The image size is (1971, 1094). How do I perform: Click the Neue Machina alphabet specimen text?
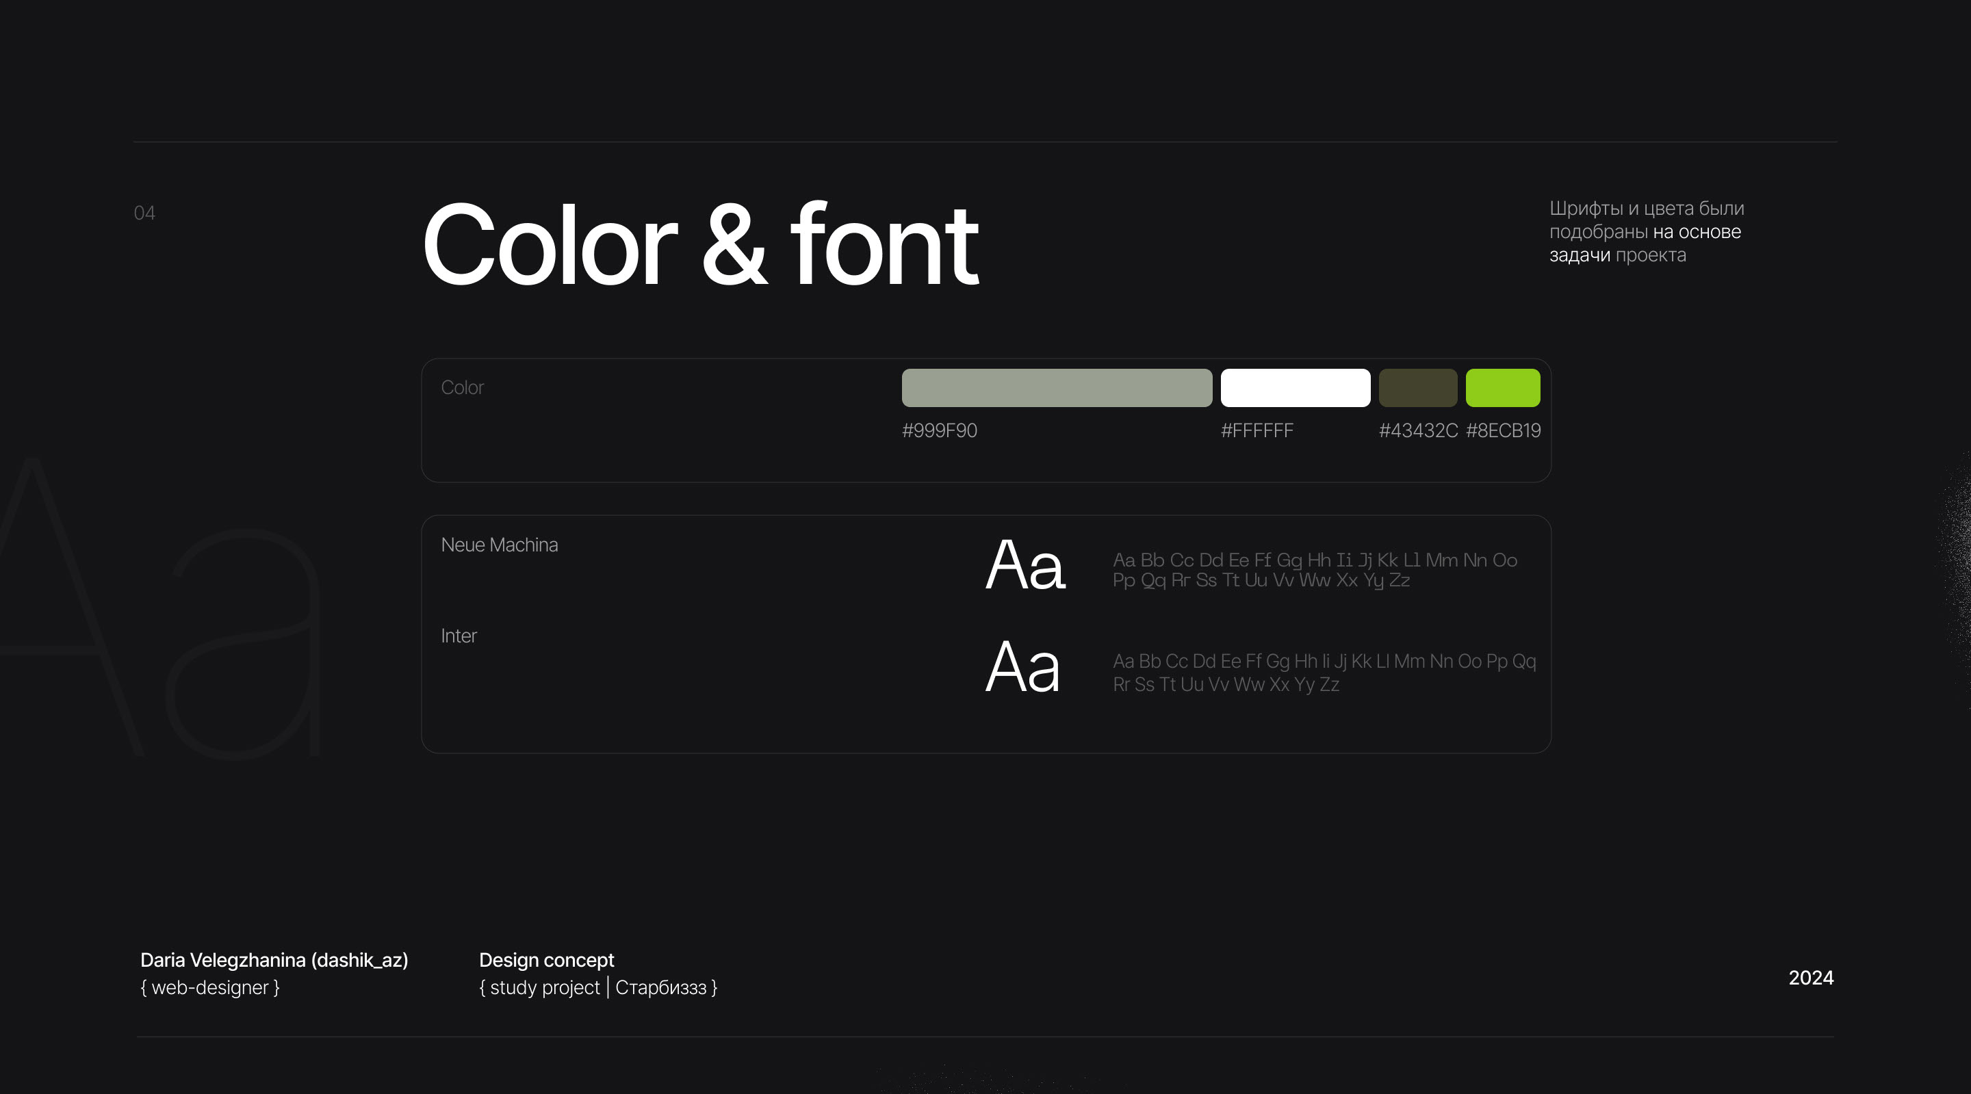coord(1314,570)
